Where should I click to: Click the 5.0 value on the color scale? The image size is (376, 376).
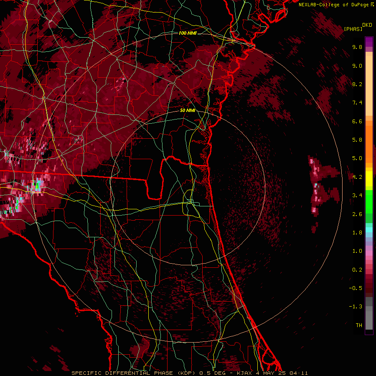click(x=357, y=158)
